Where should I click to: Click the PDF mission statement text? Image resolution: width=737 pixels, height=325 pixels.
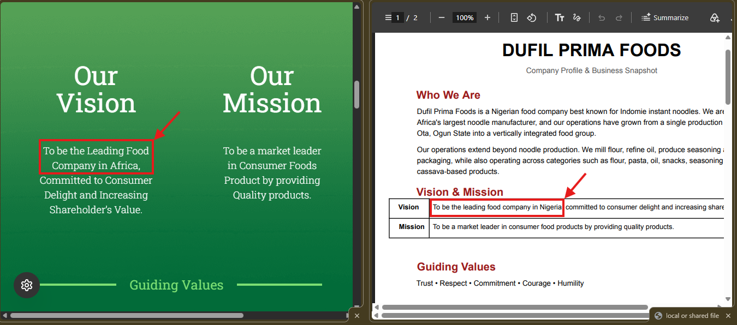tap(553, 227)
